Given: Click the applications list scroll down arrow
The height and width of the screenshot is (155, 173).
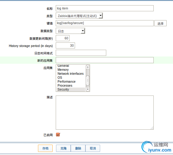Looking at the screenshot, I should [x=88, y=89].
